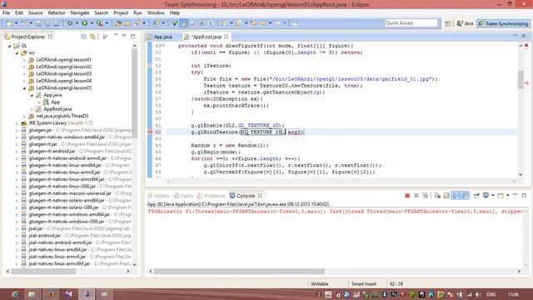Open the Run button dropdown arrow
This screenshot has width=533, height=300.
pos(92,23)
